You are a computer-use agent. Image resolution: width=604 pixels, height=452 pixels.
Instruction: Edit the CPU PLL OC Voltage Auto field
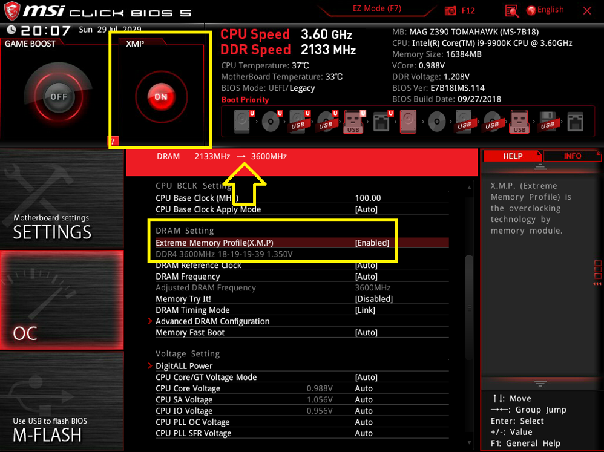pos(364,422)
